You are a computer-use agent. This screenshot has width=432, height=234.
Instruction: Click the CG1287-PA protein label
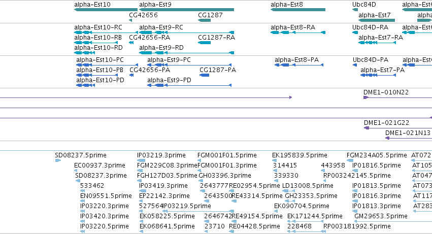tap(218, 70)
